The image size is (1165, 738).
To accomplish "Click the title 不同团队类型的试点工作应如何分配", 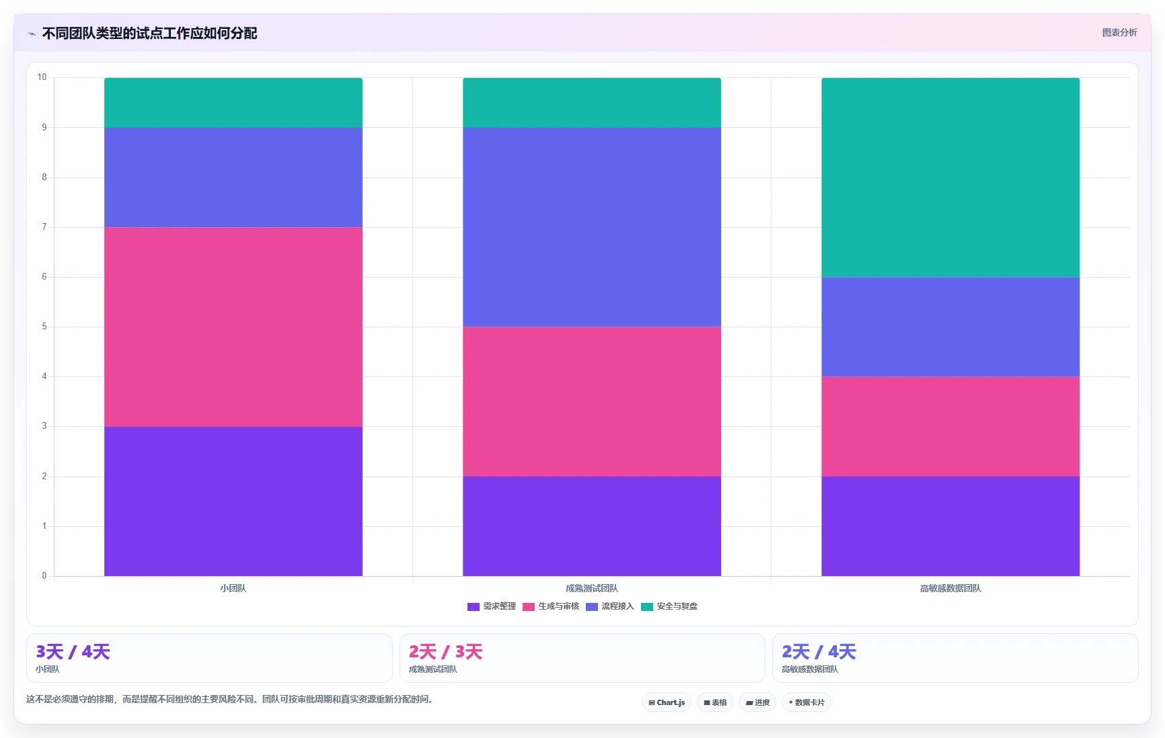I will pyautogui.click(x=149, y=34).
